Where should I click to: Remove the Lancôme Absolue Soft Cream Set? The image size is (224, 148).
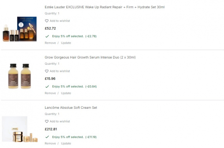click(50, 144)
